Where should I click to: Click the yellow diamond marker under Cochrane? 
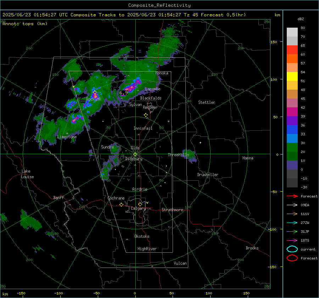121,204
